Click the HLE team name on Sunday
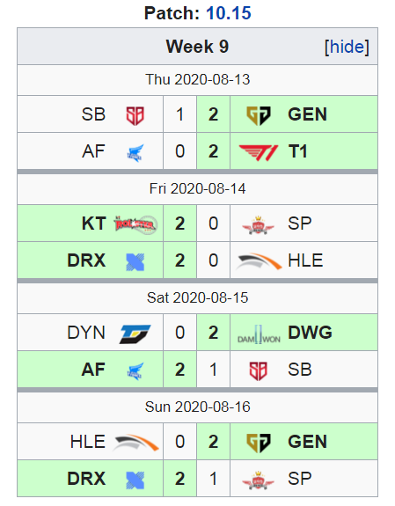 (x=88, y=442)
